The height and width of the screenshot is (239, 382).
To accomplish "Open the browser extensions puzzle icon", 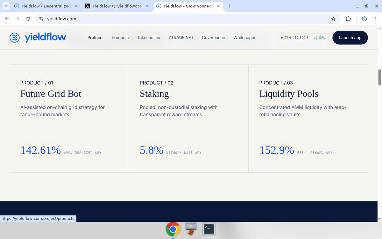I will click(x=348, y=19).
